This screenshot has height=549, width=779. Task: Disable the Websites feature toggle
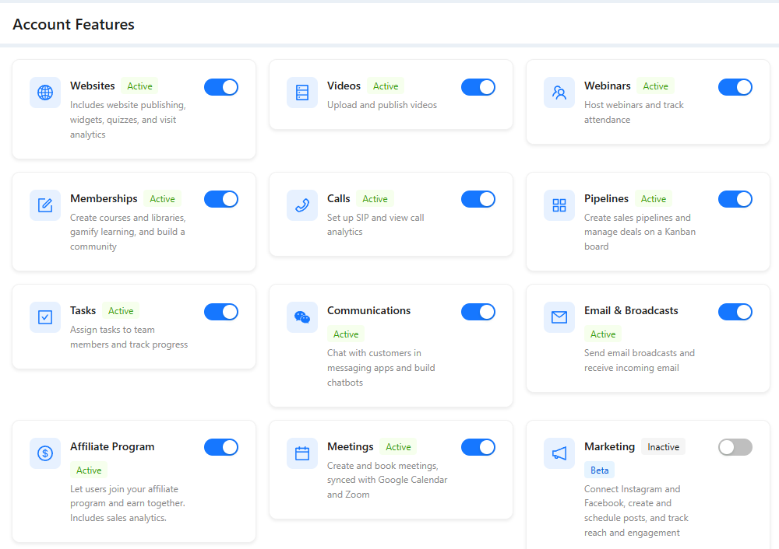(x=221, y=87)
